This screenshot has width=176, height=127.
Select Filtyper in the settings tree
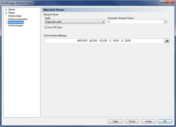[12, 13]
